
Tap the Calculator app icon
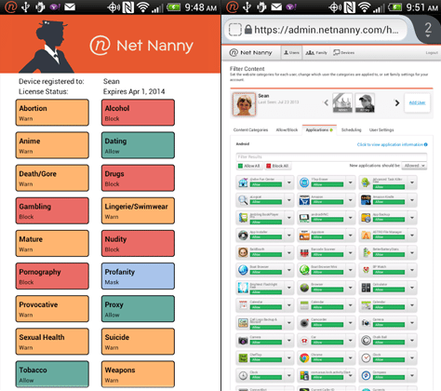(x=366, y=288)
